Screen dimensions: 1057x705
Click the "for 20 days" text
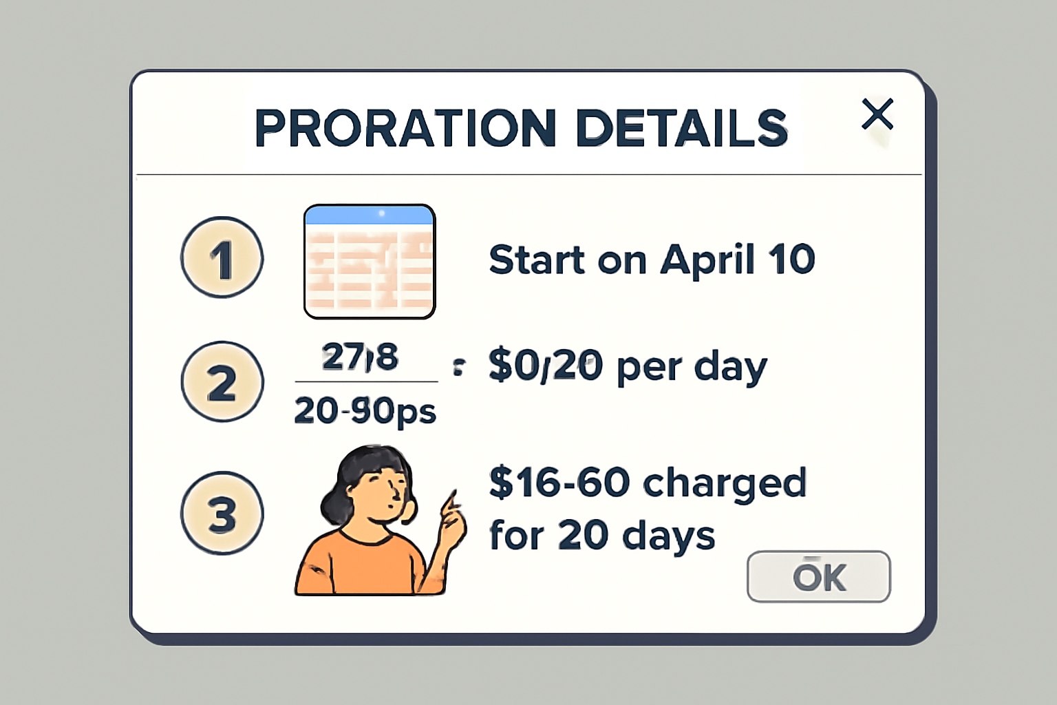(602, 535)
